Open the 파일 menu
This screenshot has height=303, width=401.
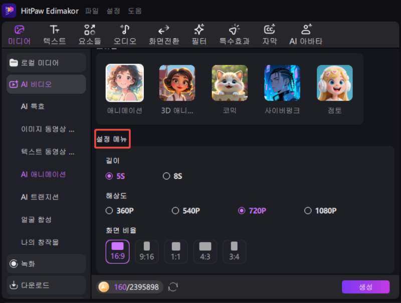pos(92,11)
